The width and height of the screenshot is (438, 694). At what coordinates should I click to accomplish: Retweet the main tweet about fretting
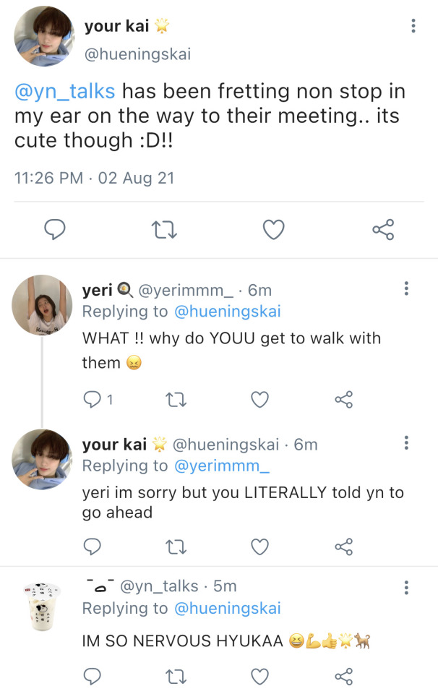click(166, 230)
